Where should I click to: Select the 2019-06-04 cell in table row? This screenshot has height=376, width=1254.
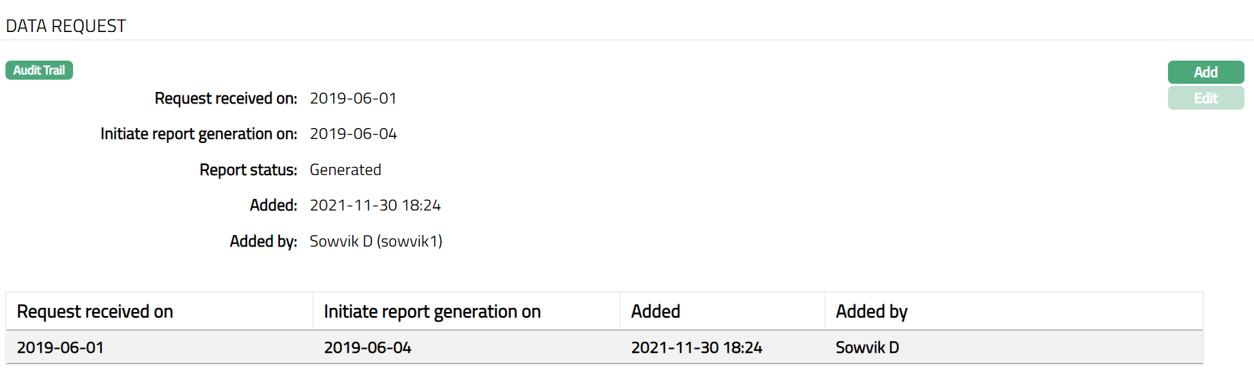367,347
